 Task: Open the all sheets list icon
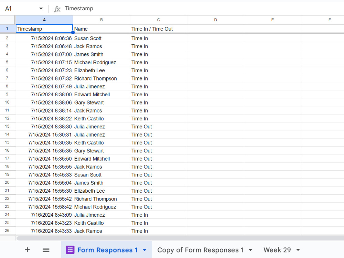[x=46, y=250]
